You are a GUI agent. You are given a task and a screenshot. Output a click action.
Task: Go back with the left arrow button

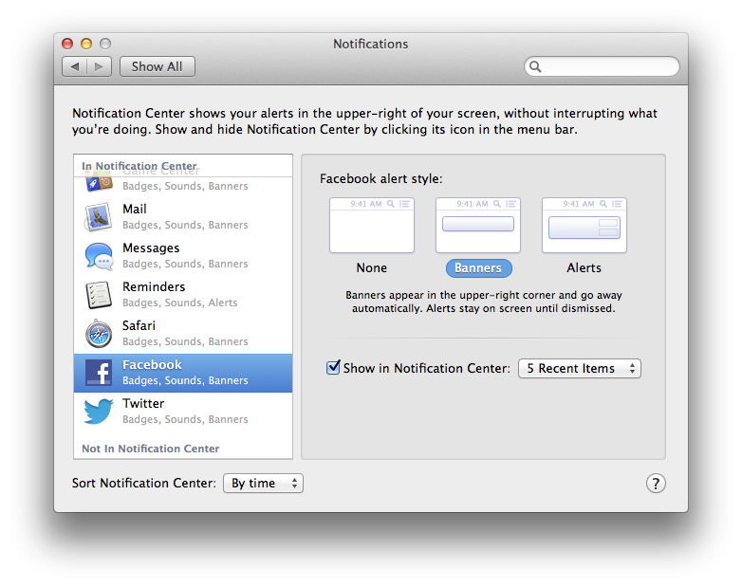(x=74, y=66)
